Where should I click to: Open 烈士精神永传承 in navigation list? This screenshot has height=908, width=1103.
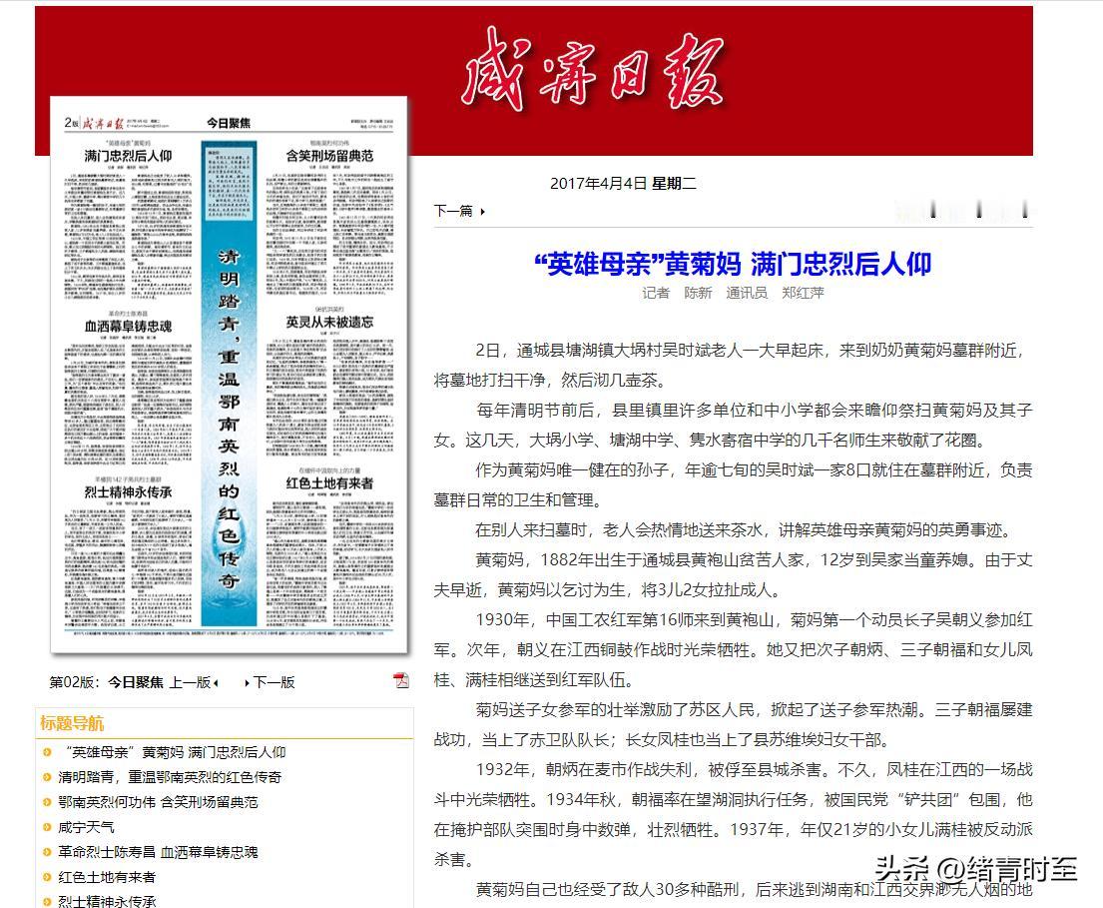(107, 901)
